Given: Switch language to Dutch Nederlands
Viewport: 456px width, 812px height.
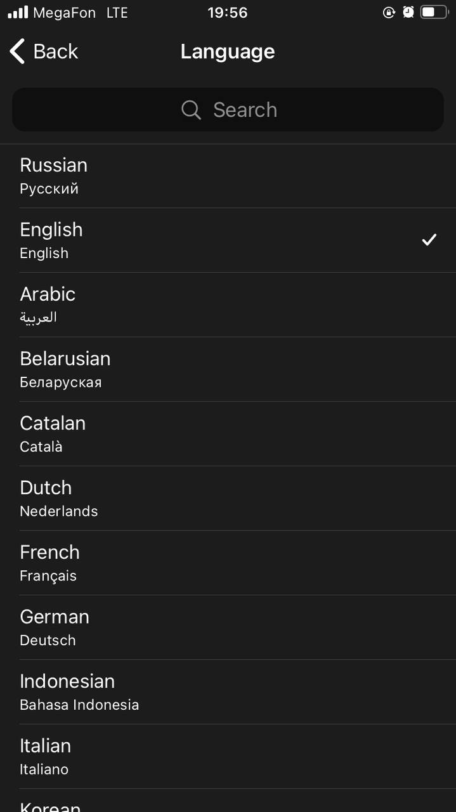Looking at the screenshot, I should [x=228, y=499].
